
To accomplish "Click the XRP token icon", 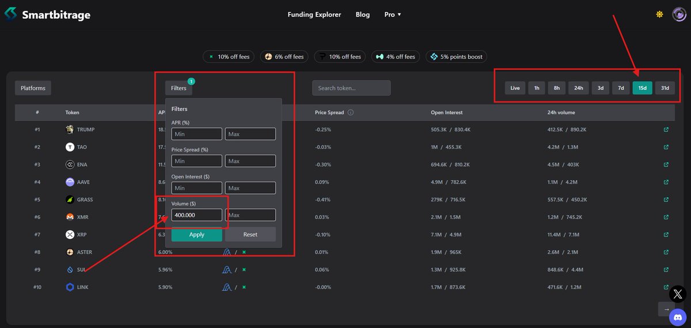I will 70,235.
